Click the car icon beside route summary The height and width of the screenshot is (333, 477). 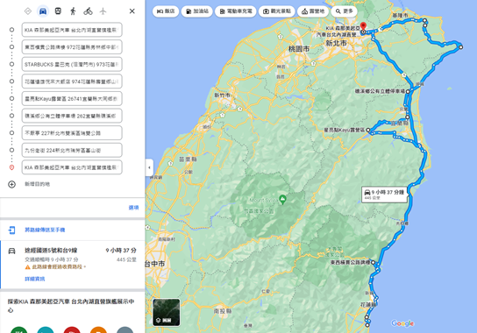pyautogui.click(x=11, y=251)
